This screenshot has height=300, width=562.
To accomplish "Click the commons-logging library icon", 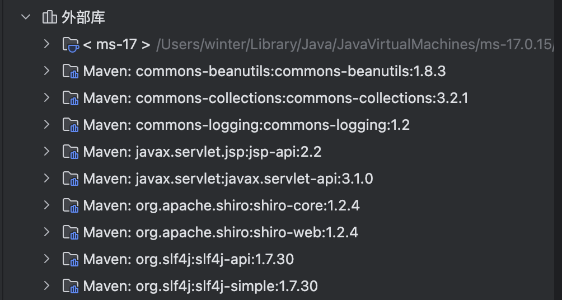I will pos(70,125).
